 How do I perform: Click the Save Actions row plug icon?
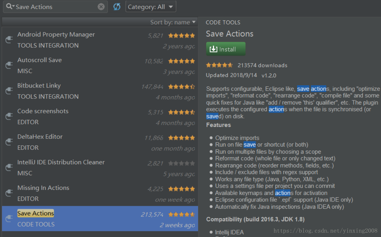point(9,218)
